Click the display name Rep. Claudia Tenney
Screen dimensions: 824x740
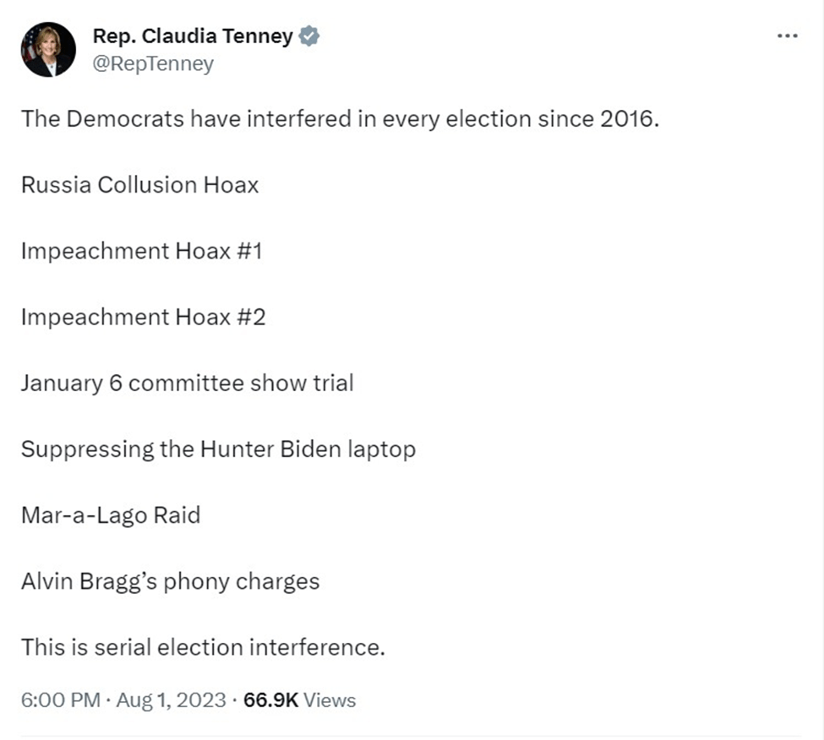coord(192,36)
